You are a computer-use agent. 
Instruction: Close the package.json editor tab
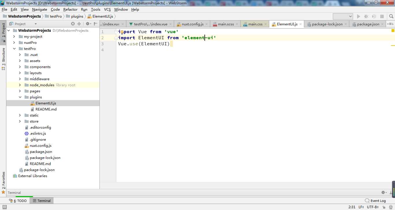coord(383,24)
